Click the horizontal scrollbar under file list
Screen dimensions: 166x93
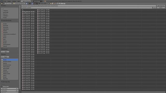coord(93,92)
